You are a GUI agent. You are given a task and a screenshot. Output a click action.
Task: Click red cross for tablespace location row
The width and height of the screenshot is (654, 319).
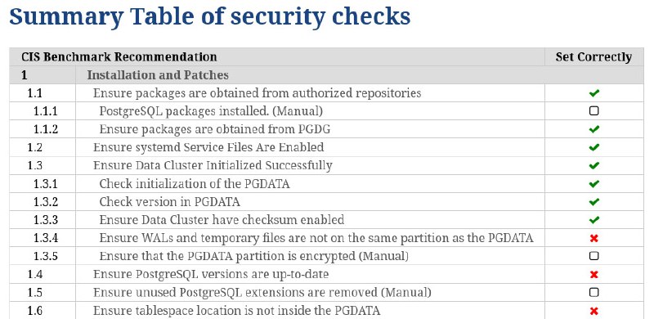(594, 311)
